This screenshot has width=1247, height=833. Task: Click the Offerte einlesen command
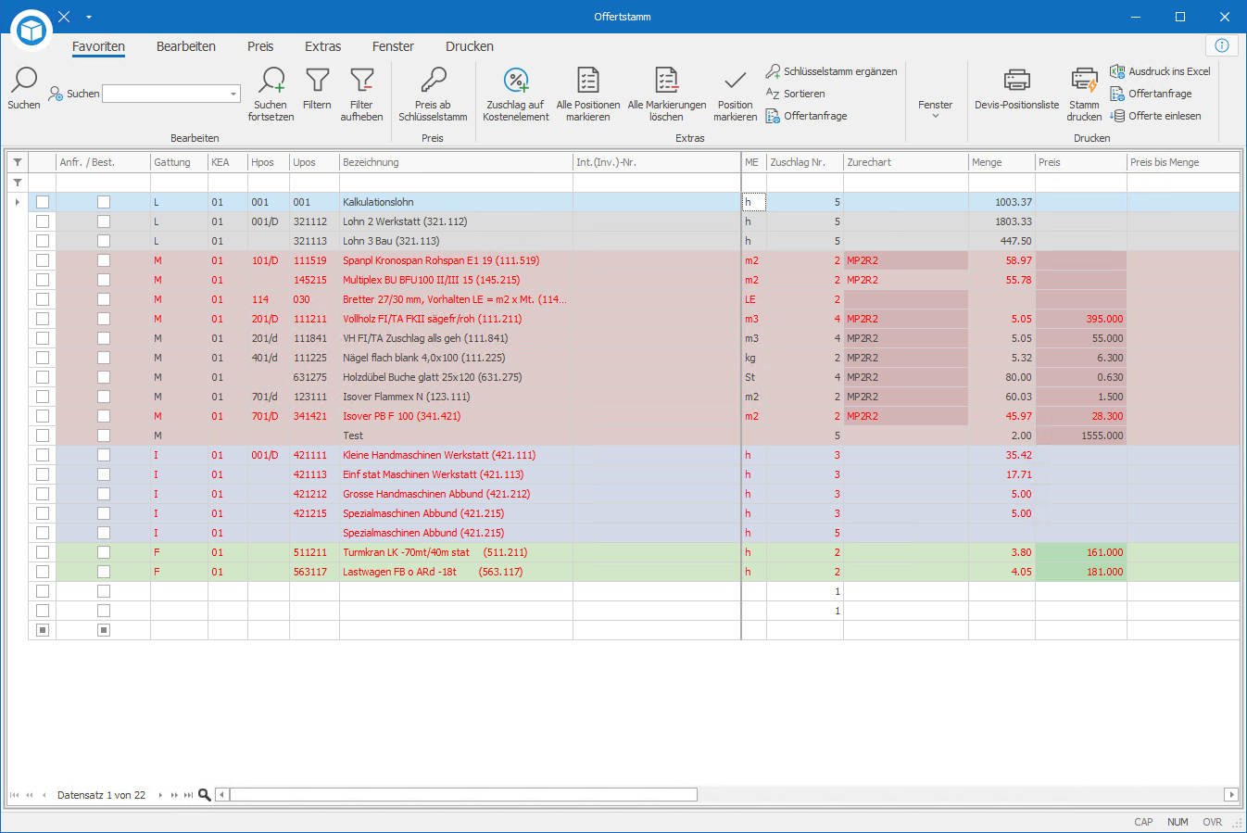[x=1155, y=116]
